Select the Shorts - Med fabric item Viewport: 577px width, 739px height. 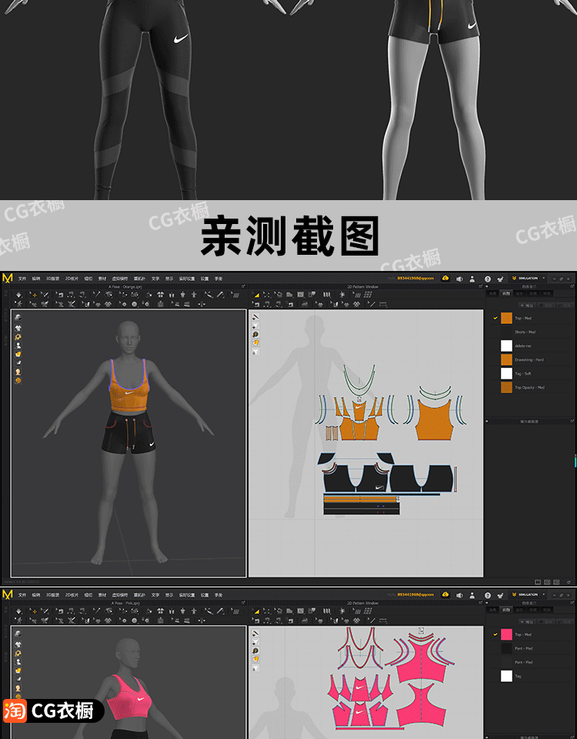pyautogui.click(x=525, y=332)
